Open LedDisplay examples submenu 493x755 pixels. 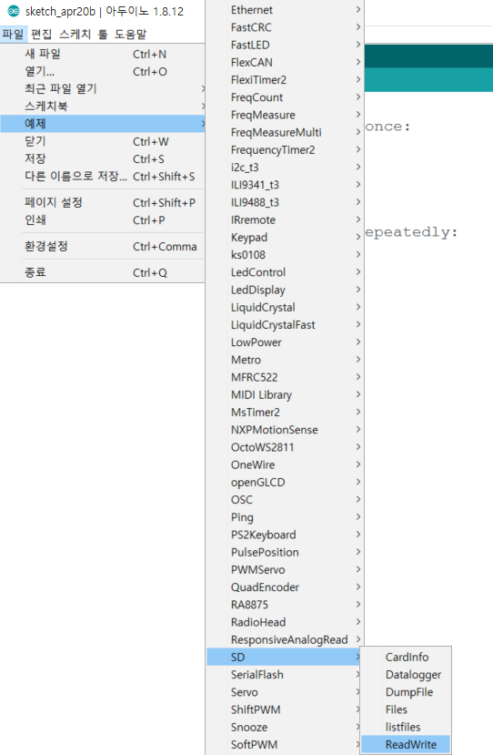click(285, 290)
